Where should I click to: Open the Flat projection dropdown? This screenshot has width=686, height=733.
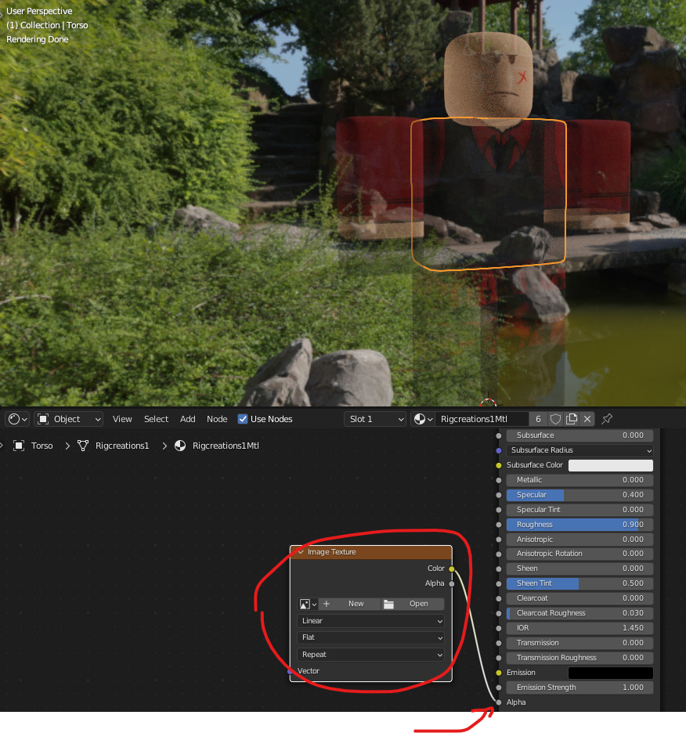tap(371, 637)
